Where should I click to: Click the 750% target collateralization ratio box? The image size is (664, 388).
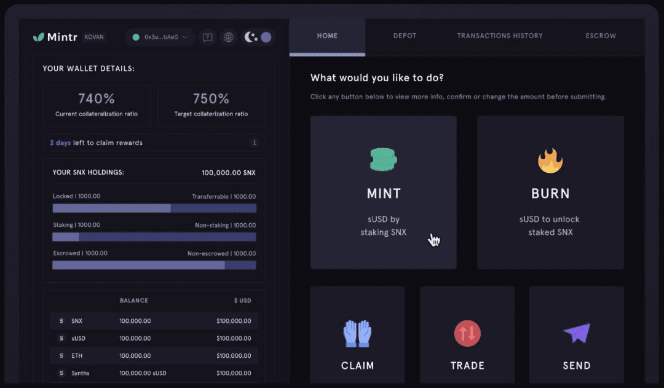[211, 106]
